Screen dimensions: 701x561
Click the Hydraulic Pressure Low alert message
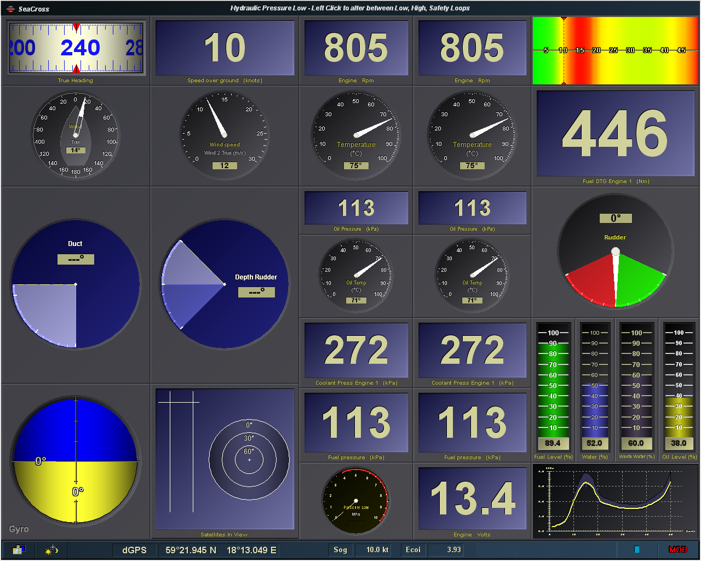pyautogui.click(x=350, y=8)
